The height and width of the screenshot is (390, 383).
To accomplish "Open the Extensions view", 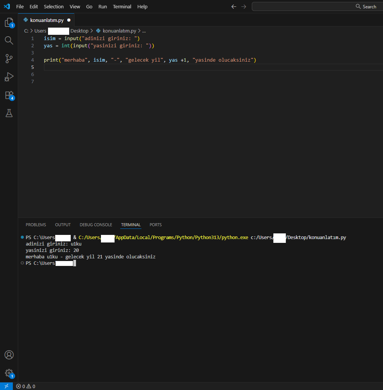I will point(9,95).
